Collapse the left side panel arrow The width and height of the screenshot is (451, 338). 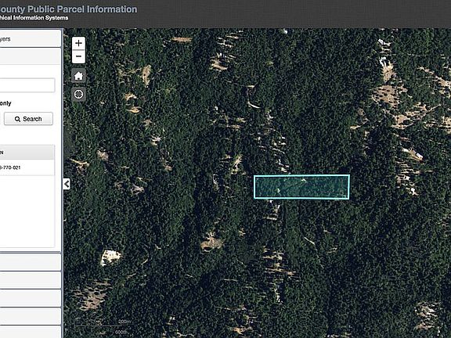pyautogui.click(x=67, y=184)
